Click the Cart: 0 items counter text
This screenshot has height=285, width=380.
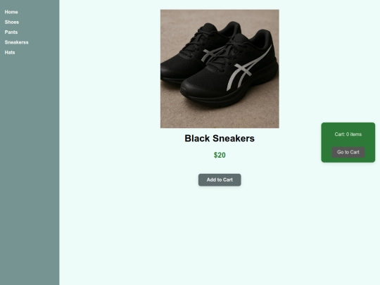click(348, 134)
